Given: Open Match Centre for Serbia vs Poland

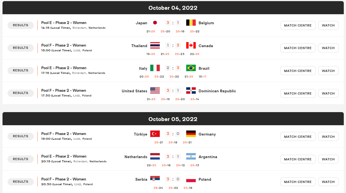Looking at the screenshot, I should (298, 182).
